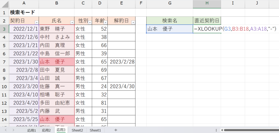The image size is (279, 133).
Task: Click the age cell showing 81
Action: 100,103
